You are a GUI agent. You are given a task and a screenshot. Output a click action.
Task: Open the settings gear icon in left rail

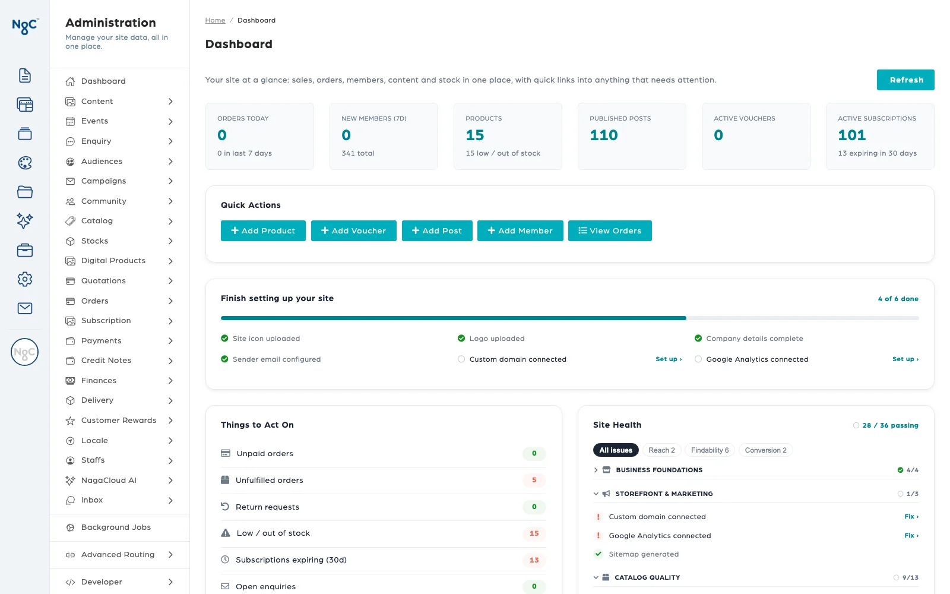[25, 279]
